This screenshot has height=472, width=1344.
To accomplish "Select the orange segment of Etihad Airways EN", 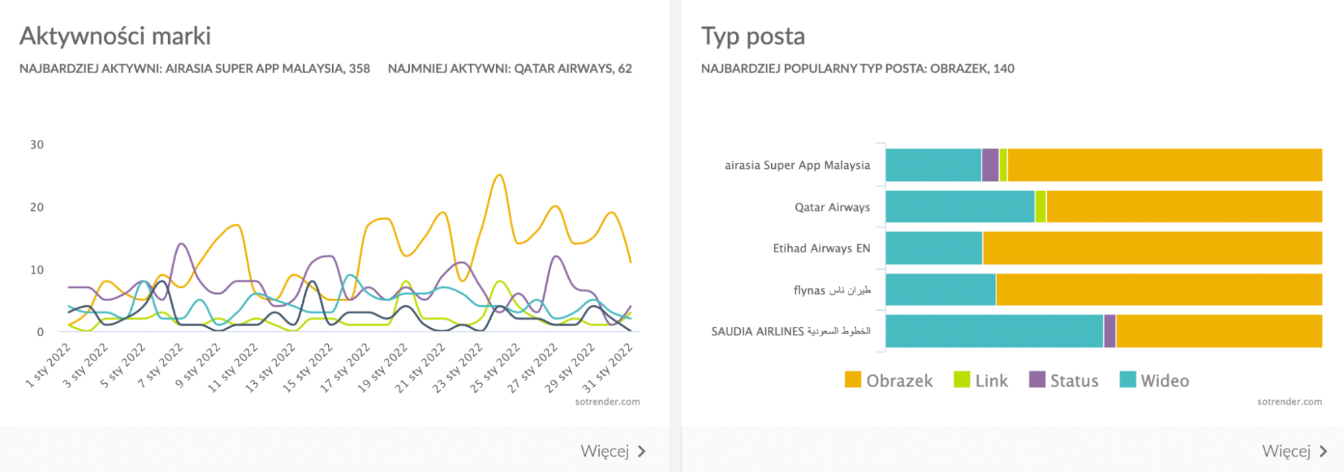I will click(x=1152, y=249).
